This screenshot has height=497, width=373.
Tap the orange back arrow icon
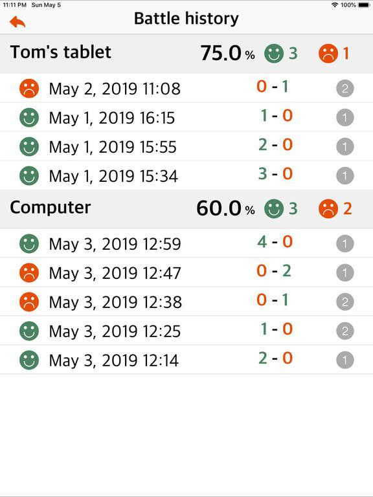(17, 22)
